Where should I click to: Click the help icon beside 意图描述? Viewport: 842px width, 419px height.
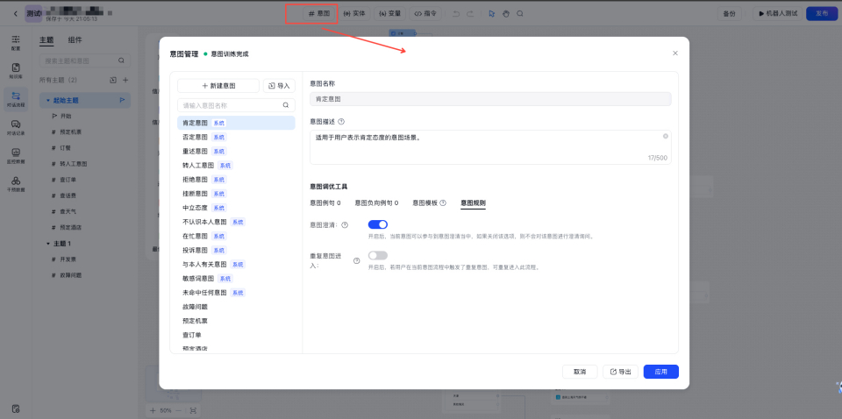tap(341, 122)
